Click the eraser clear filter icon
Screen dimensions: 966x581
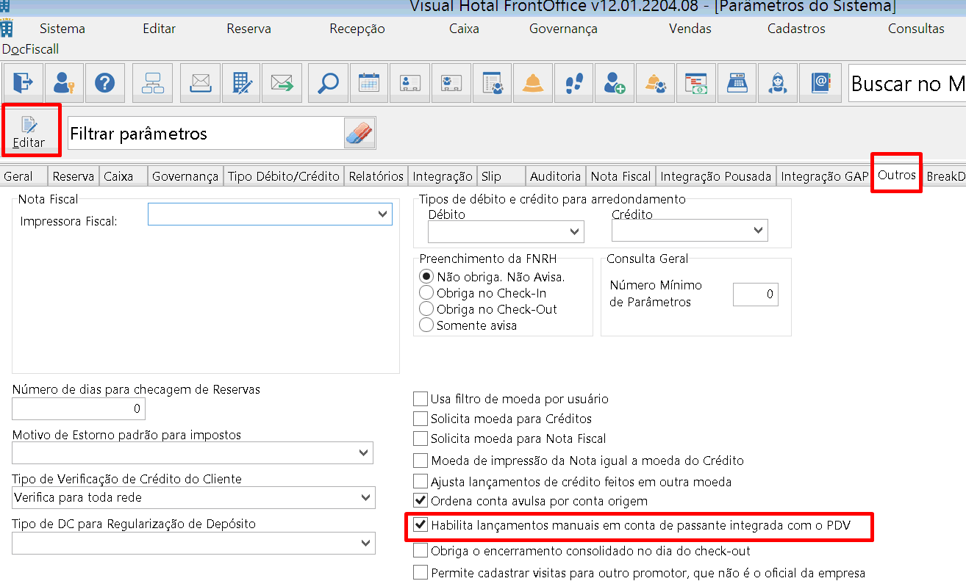(359, 134)
